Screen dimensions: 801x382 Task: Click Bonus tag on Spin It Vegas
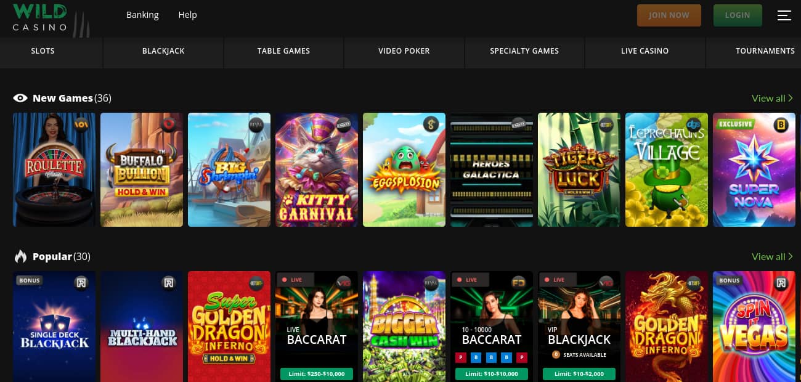click(x=730, y=280)
